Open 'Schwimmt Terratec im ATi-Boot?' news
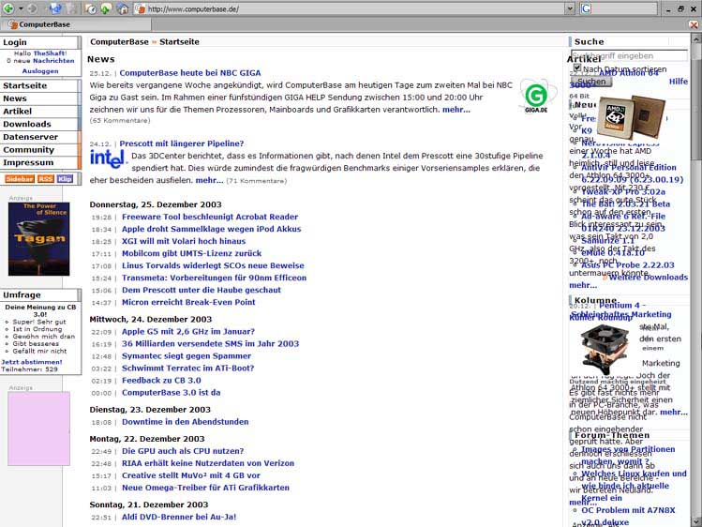Screen dimensions: 702x527 187,368
